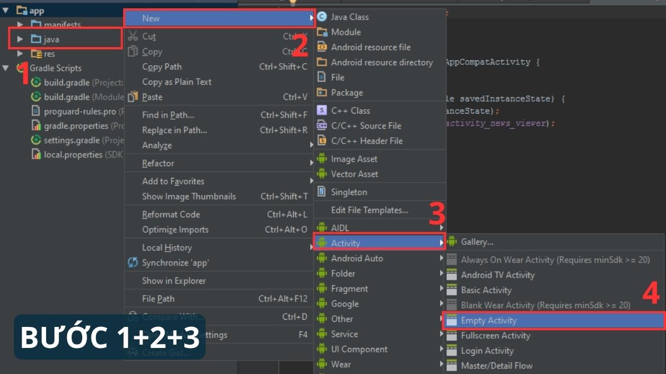Choose Empty Activity from the submenu

tap(554, 320)
